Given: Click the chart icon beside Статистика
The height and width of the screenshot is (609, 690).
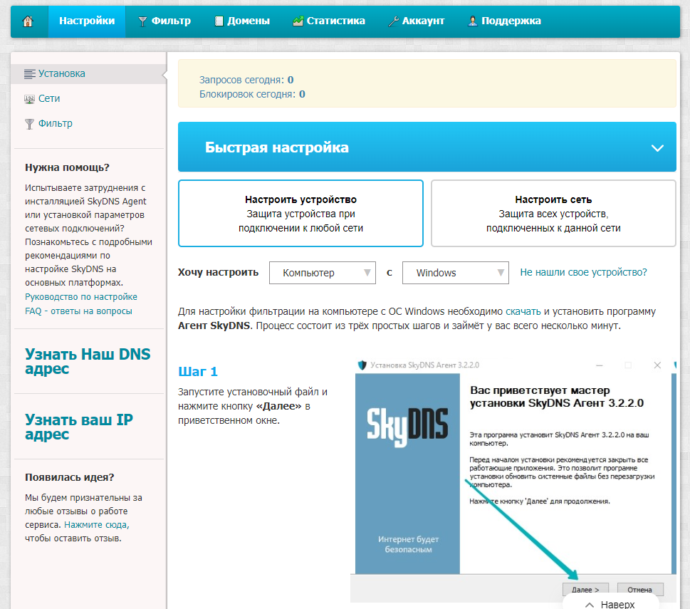Looking at the screenshot, I should pyautogui.click(x=298, y=21).
